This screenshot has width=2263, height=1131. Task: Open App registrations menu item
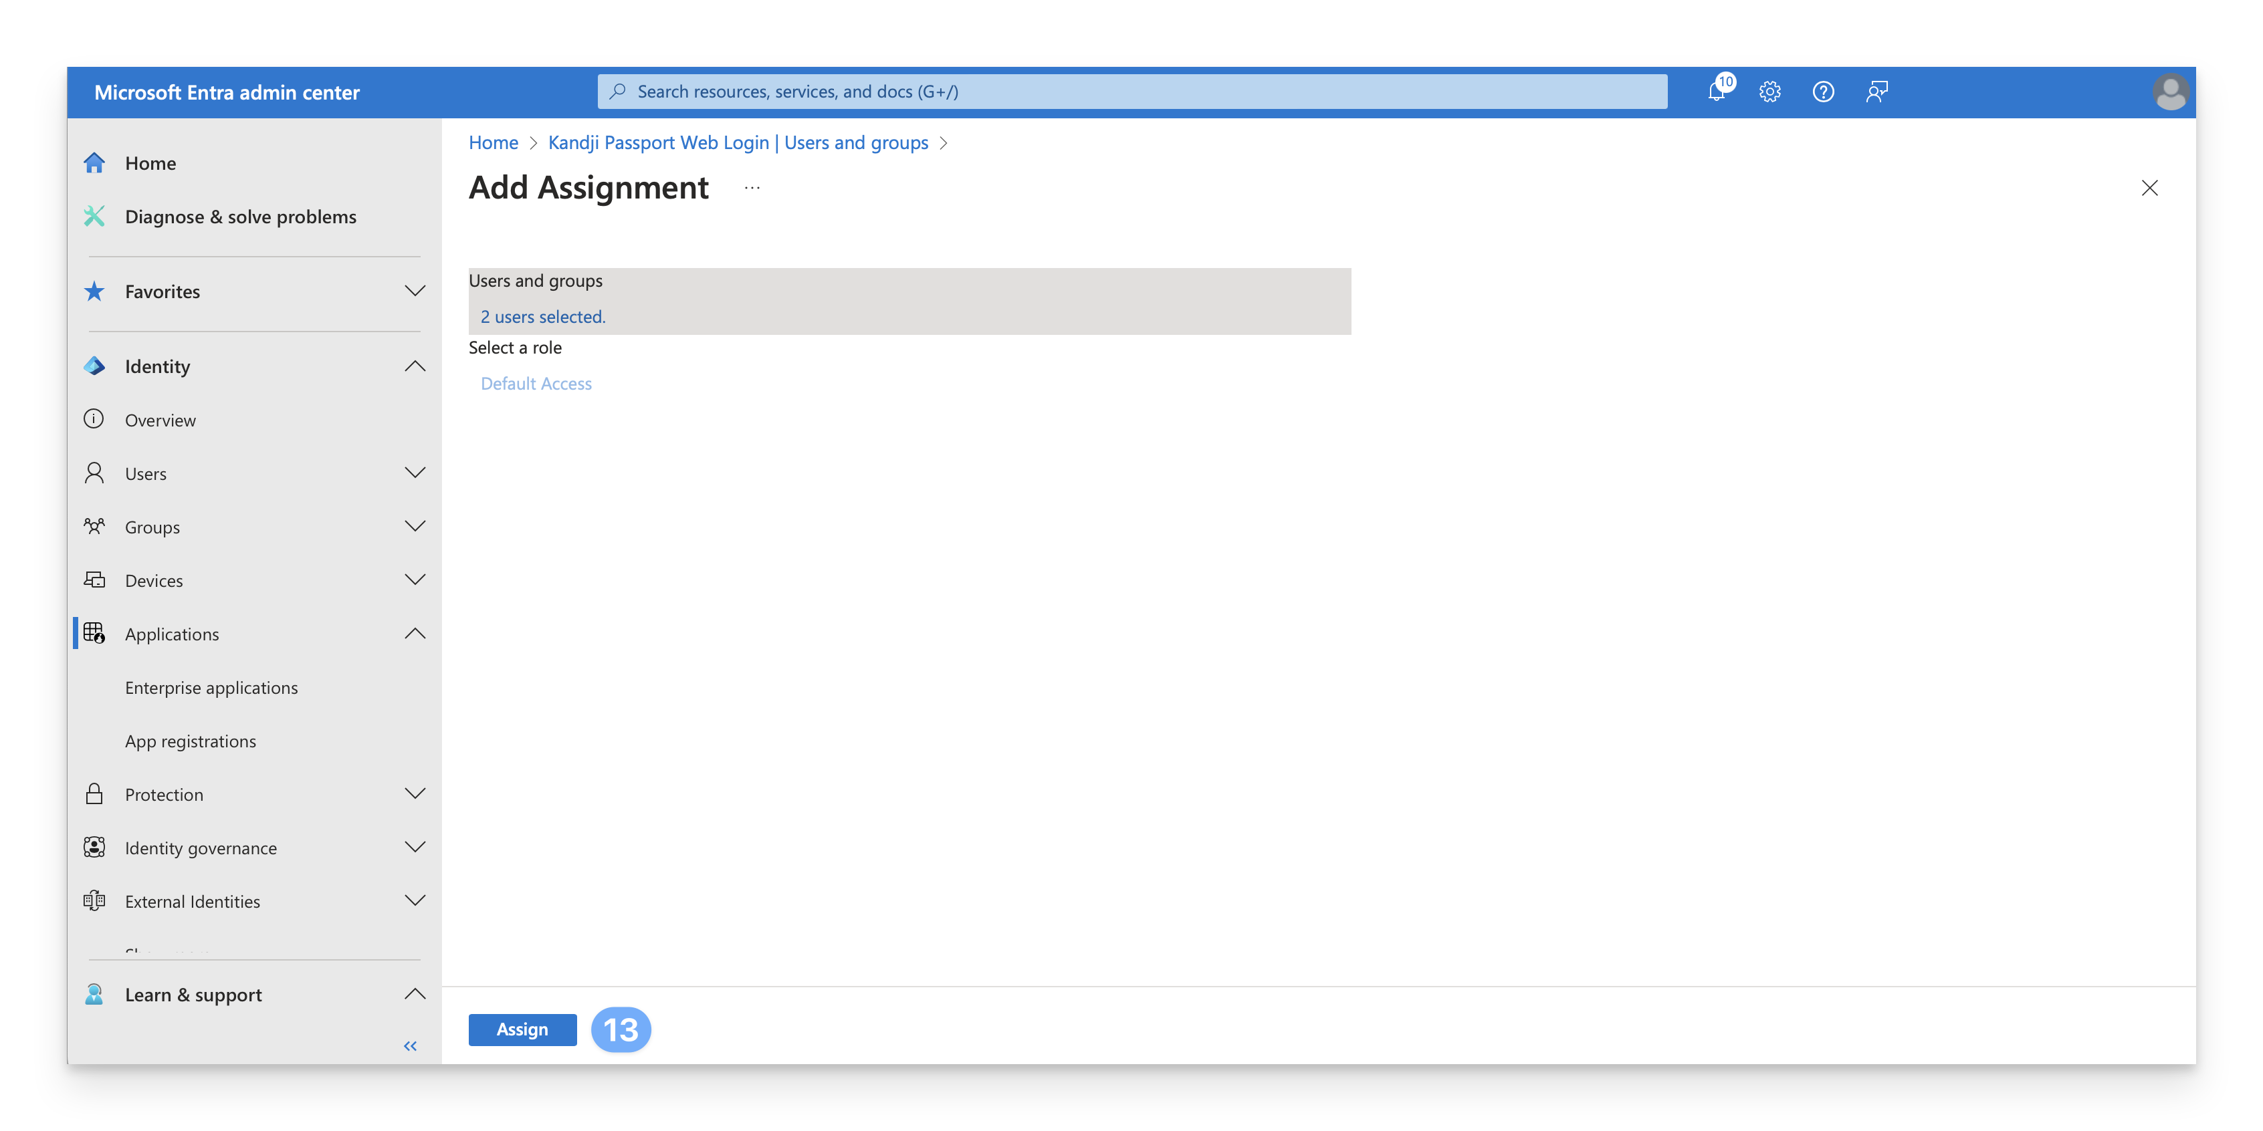[x=191, y=741]
